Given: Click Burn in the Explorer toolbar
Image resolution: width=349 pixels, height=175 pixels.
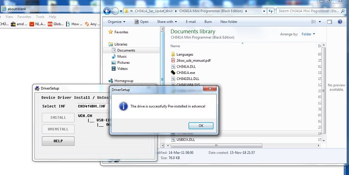Looking at the screenshot, I should coord(208,22).
